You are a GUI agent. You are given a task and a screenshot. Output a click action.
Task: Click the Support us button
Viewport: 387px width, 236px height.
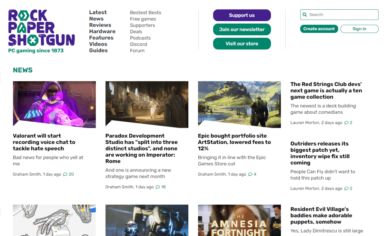(242, 15)
